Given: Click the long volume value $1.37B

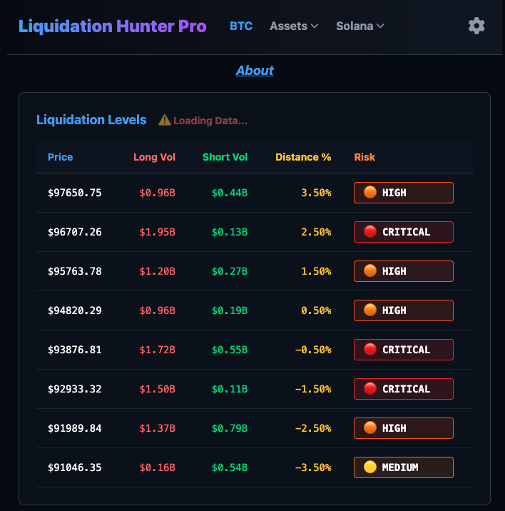Looking at the screenshot, I should 158,428.
